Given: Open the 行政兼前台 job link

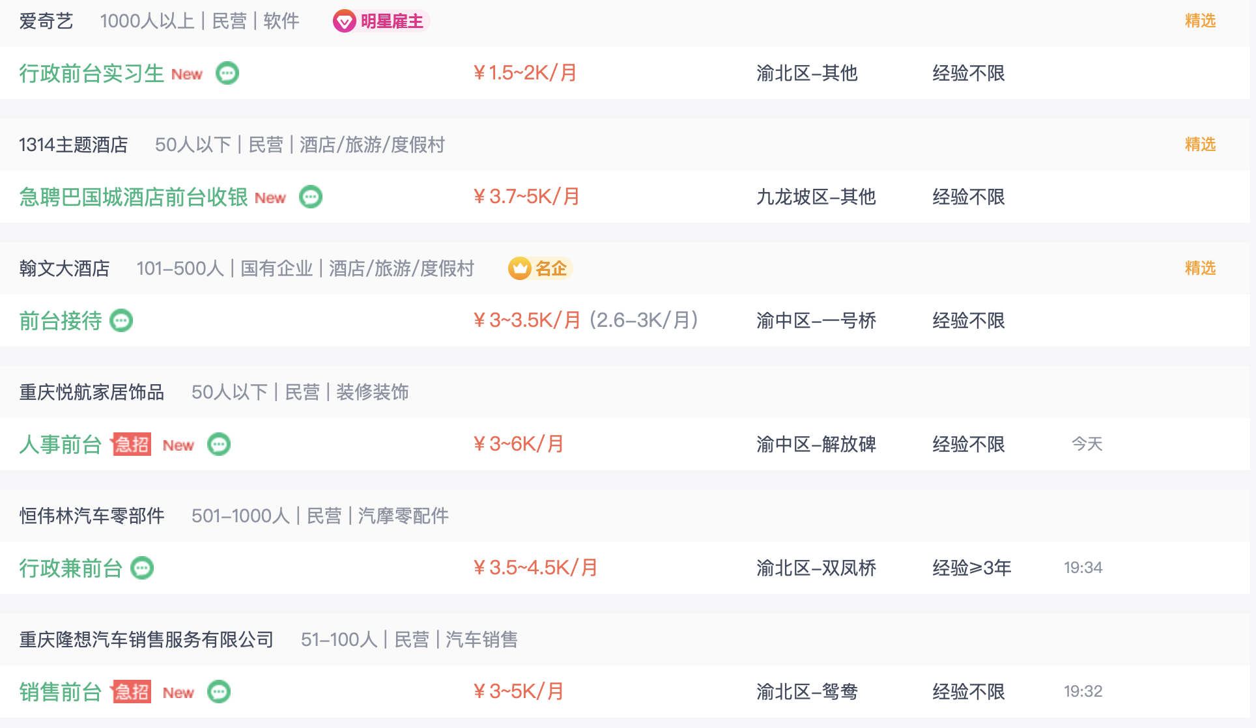Looking at the screenshot, I should 71,568.
